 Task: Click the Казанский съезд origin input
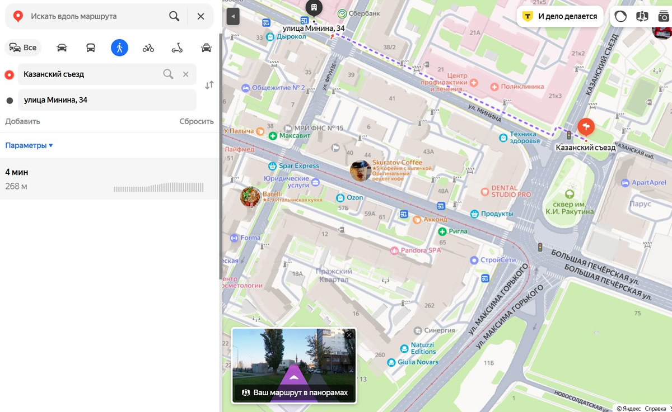coord(90,74)
